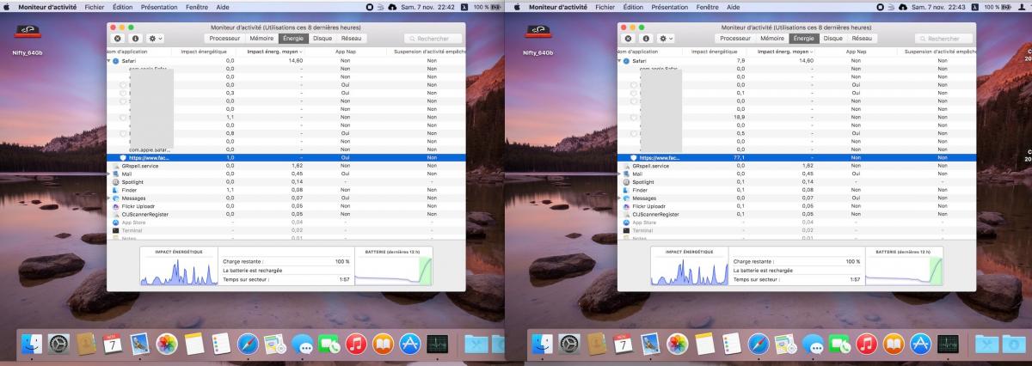Open Preview from the 22:43 screen's Dock
1032x366 pixels.
coord(785,344)
